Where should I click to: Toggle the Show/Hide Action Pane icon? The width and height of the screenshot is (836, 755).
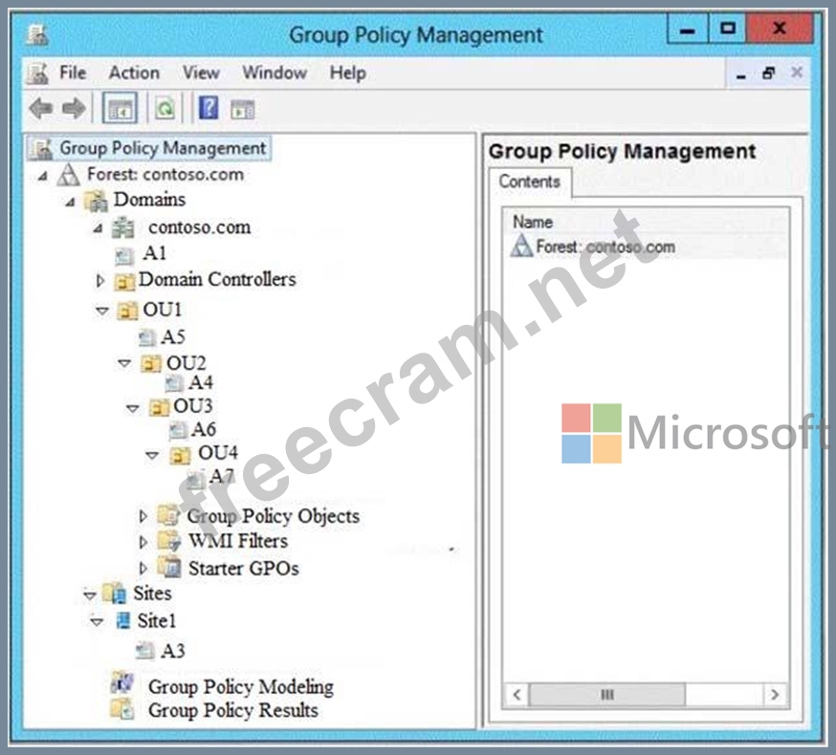tap(243, 110)
